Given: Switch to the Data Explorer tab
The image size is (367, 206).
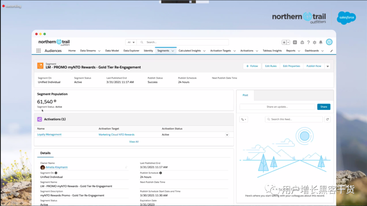Looking at the screenshot, I should coord(131,50).
